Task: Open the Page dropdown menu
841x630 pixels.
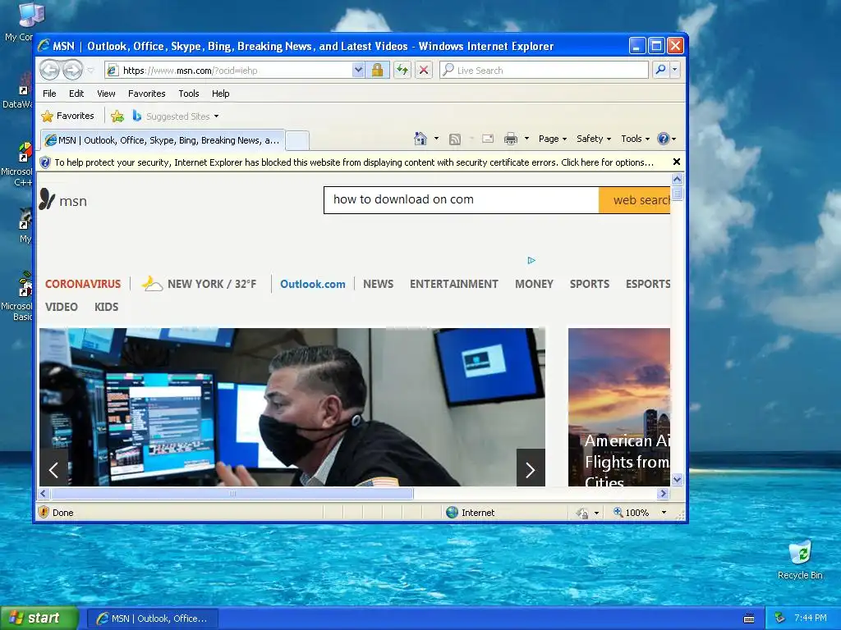Action: 553,139
